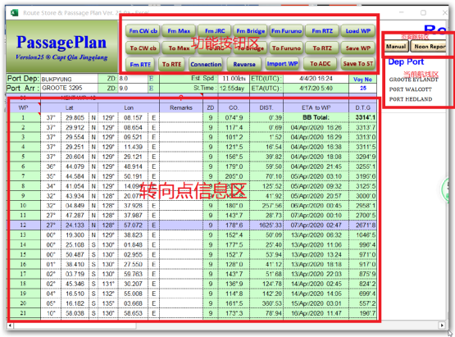This screenshot has width=455, height=337.
Task: Click the Load WP button
Action: [357, 31]
